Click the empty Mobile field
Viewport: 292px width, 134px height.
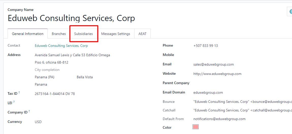coord(242,55)
